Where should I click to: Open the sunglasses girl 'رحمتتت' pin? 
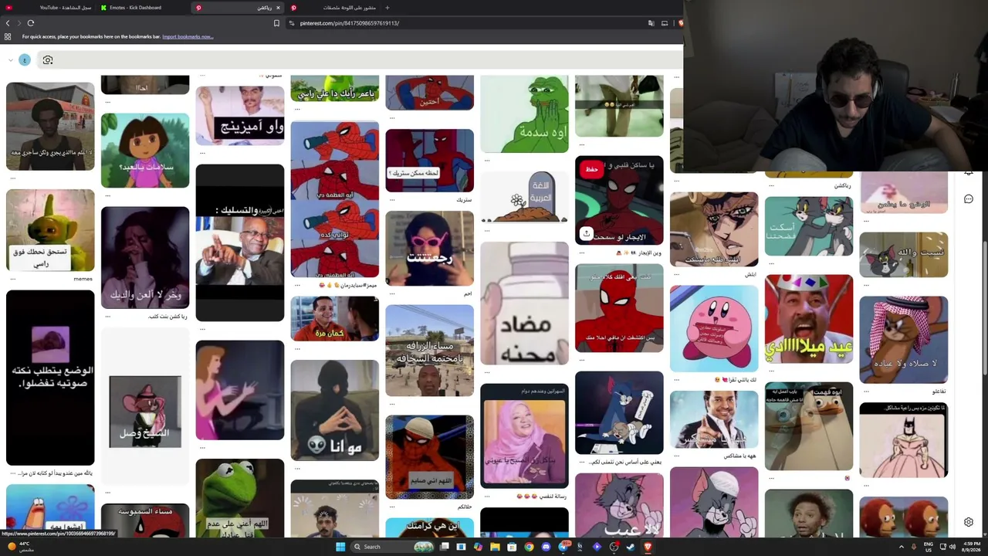(430, 248)
